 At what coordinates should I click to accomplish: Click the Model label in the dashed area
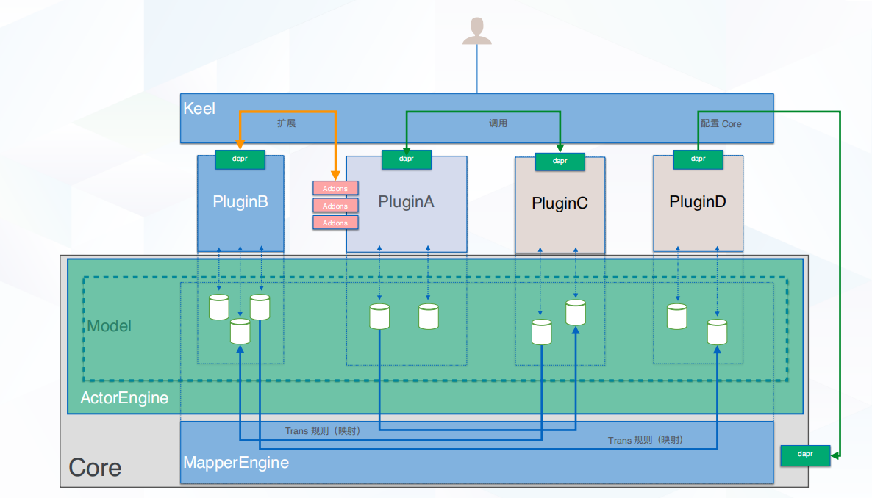tap(110, 325)
